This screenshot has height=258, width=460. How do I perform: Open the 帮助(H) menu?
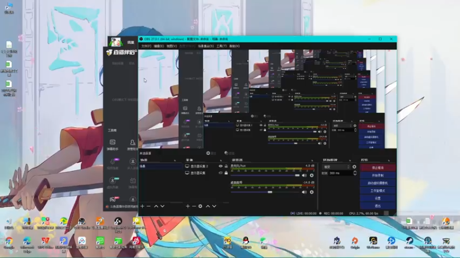235,46
